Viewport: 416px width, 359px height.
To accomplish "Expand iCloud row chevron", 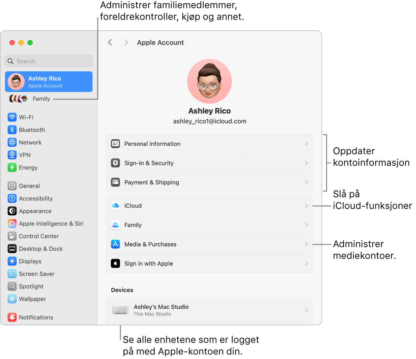I will pos(306,206).
